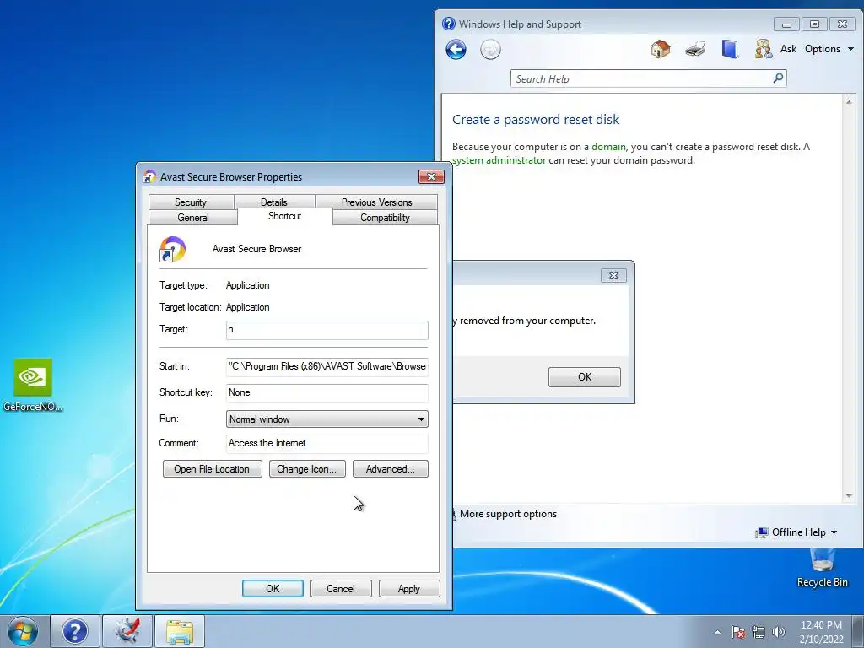Click the Open File Location button
Image resolution: width=864 pixels, height=648 pixels.
[212, 469]
